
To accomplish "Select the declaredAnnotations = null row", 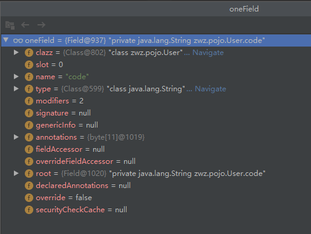I will tap(156, 186).
